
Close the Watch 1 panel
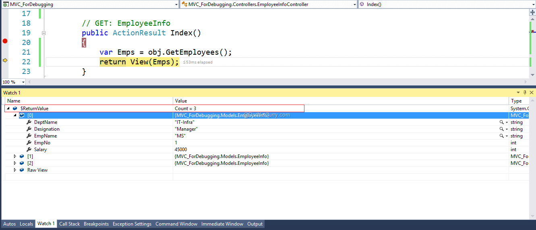tap(531, 92)
